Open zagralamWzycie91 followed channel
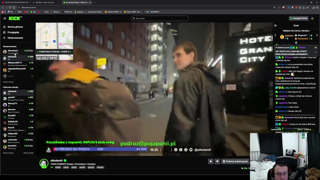The width and height of the screenshot is (320, 180). (x=17, y=70)
